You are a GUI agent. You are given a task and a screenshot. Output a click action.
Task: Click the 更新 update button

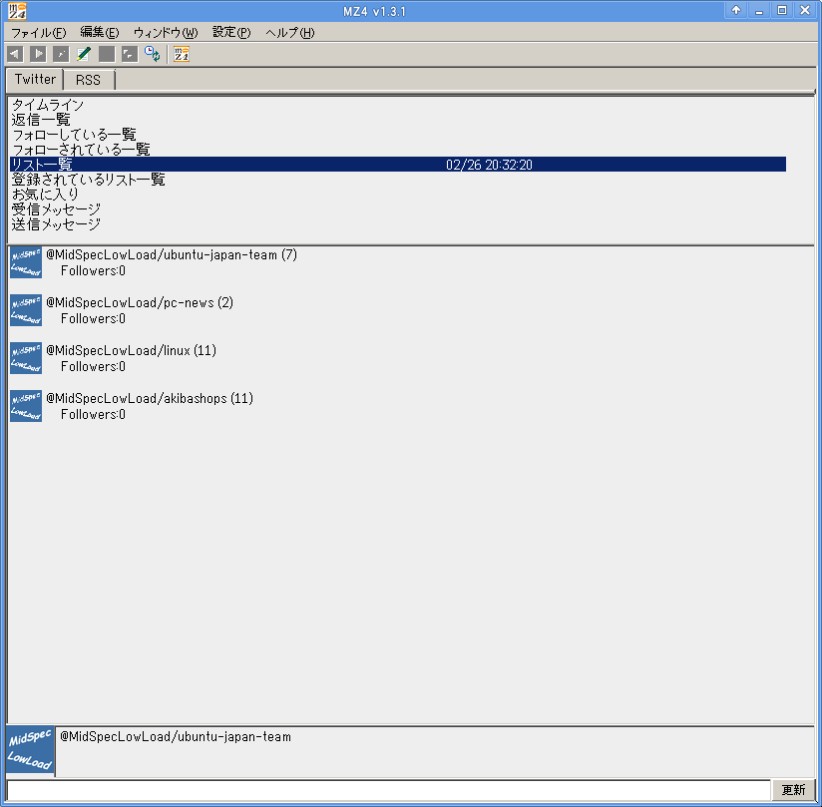pyautogui.click(x=793, y=790)
